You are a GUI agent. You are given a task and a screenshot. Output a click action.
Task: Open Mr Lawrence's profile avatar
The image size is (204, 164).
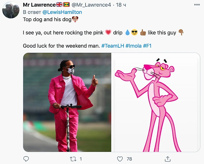click(x=11, y=10)
